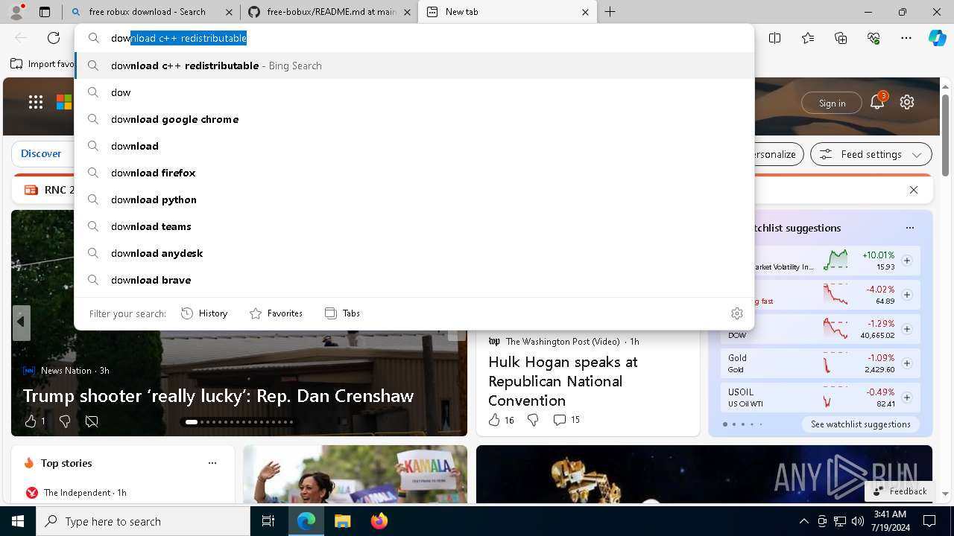Select download firefox suggestion
This screenshot has height=536, width=954.
pyautogui.click(x=414, y=173)
